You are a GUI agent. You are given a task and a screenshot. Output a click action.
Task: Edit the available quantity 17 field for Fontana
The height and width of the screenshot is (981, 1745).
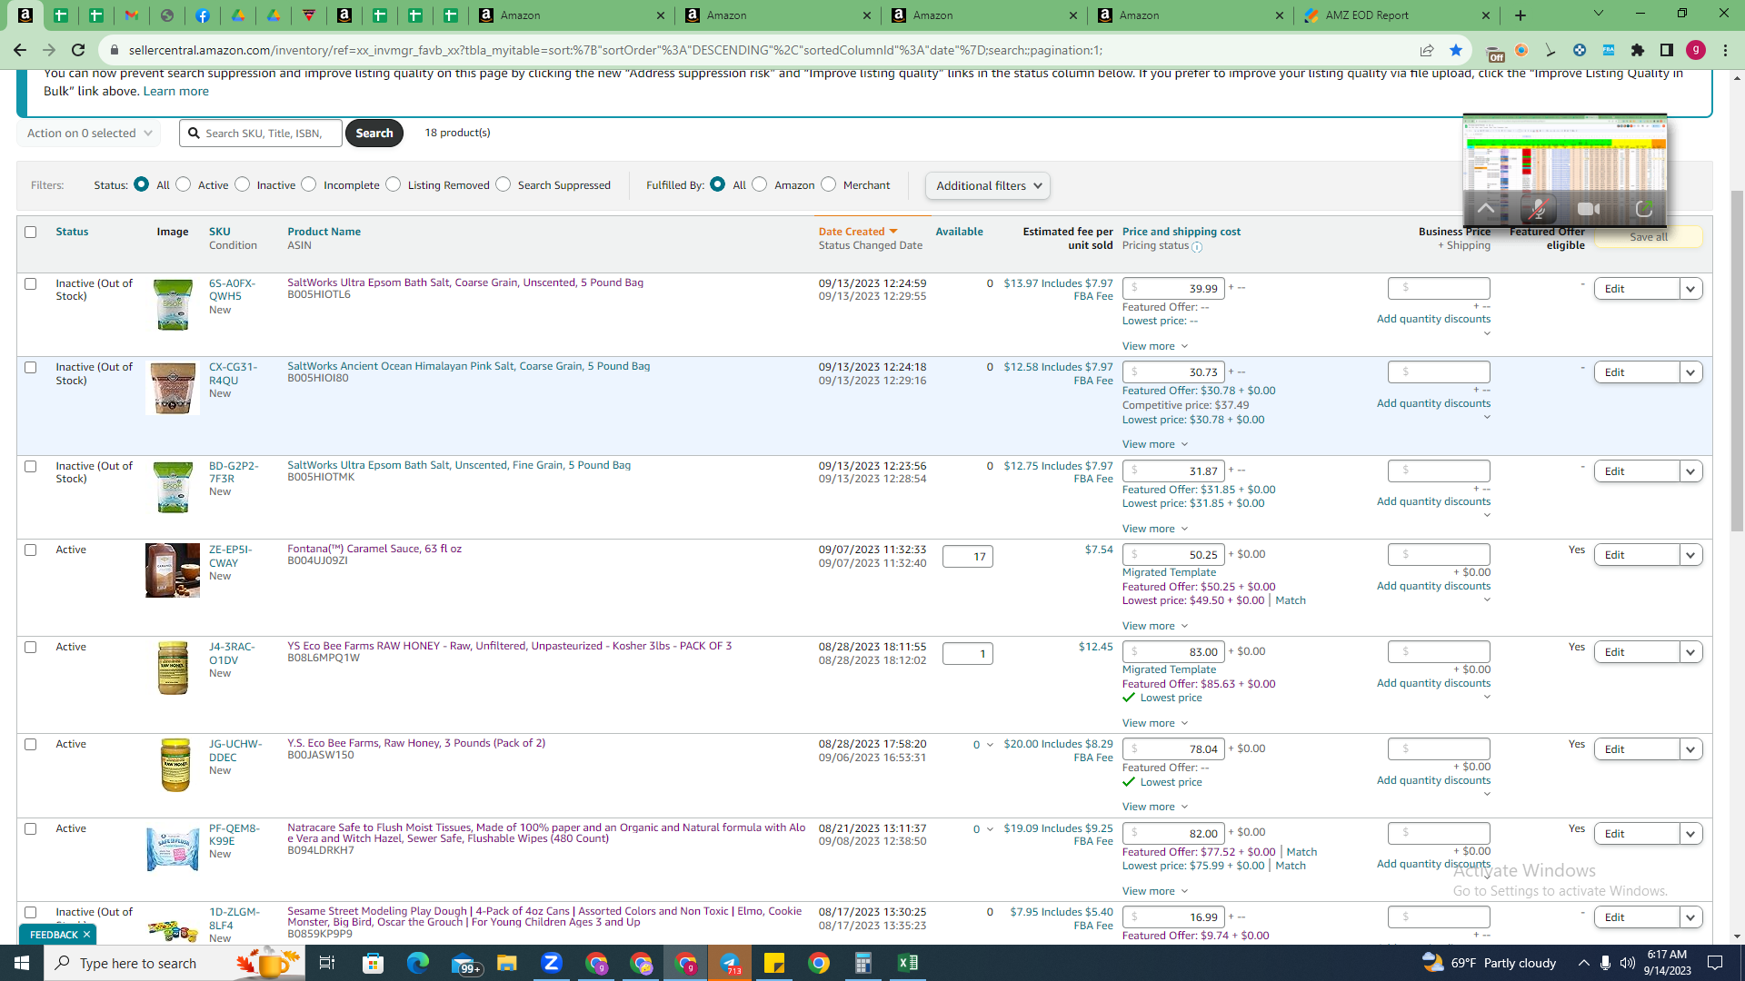tap(968, 557)
